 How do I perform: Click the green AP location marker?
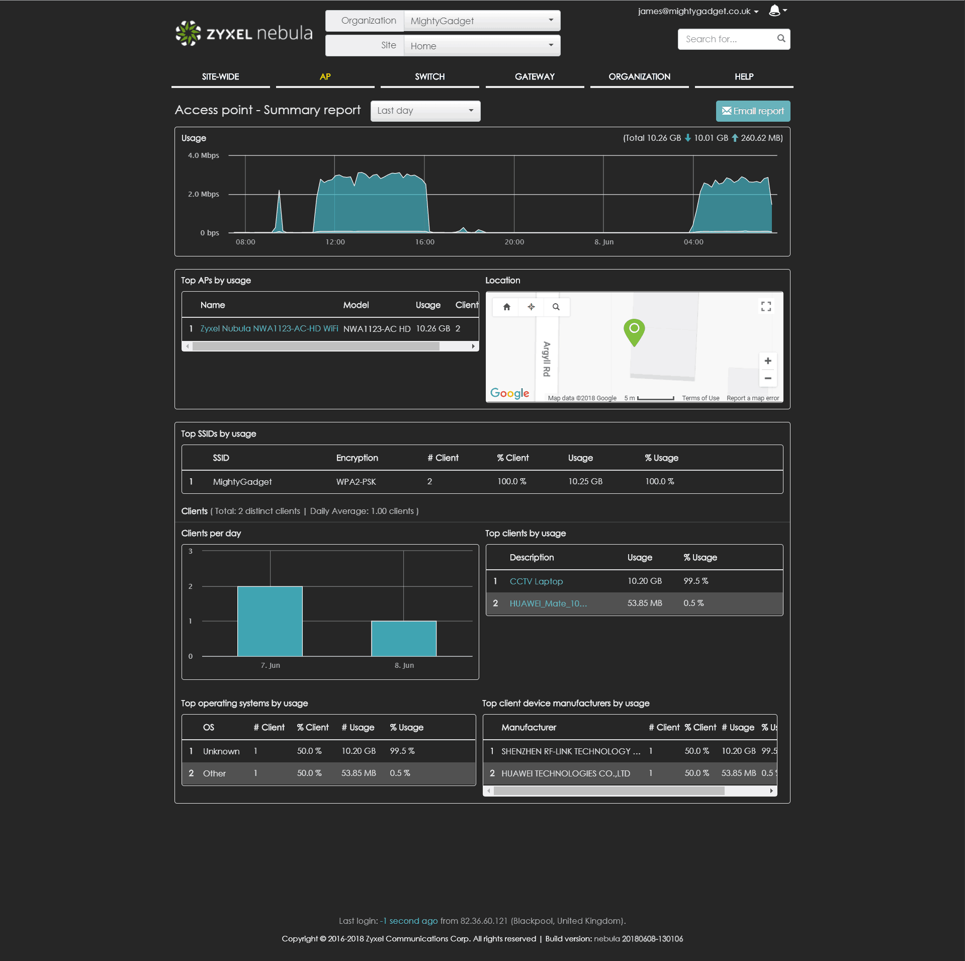(634, 331)
